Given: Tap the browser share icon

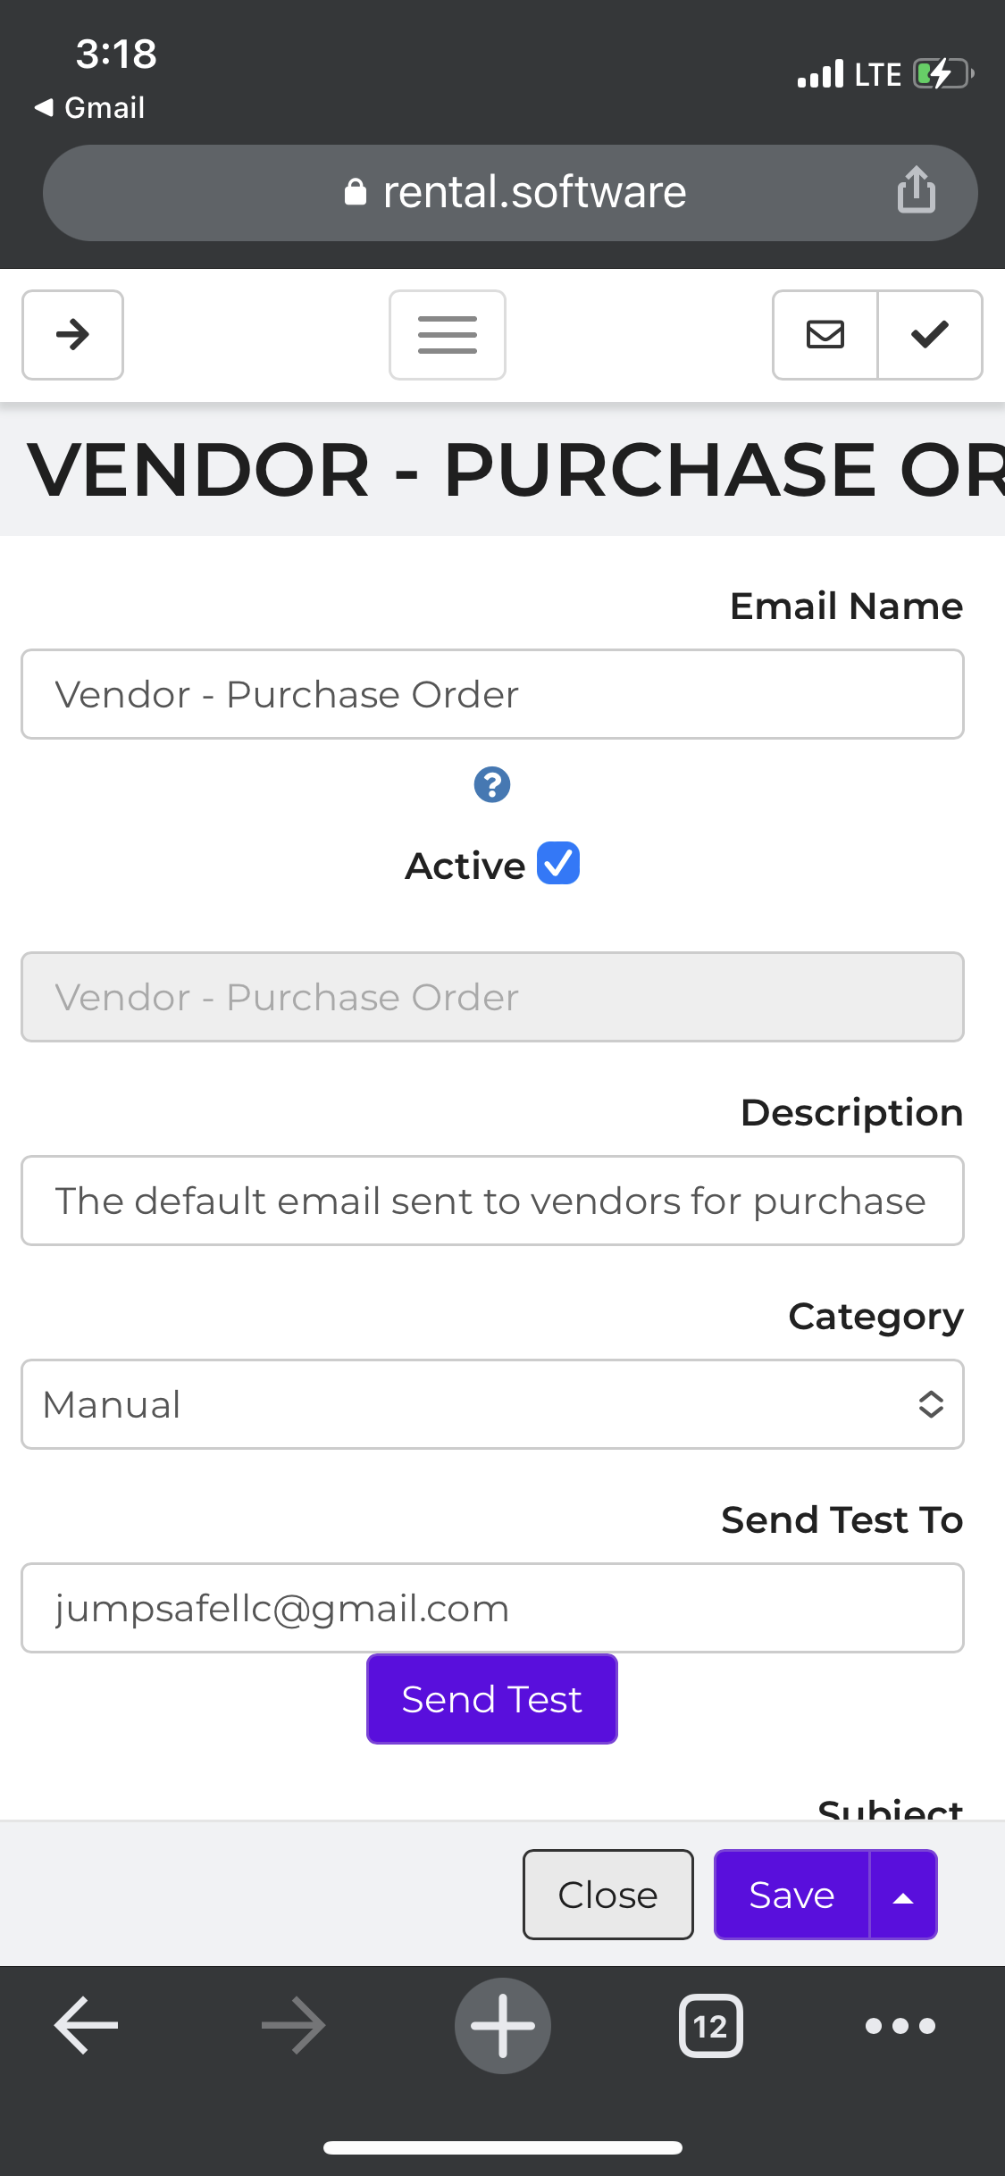Looking at the screenshot, I should coord(916,190).
